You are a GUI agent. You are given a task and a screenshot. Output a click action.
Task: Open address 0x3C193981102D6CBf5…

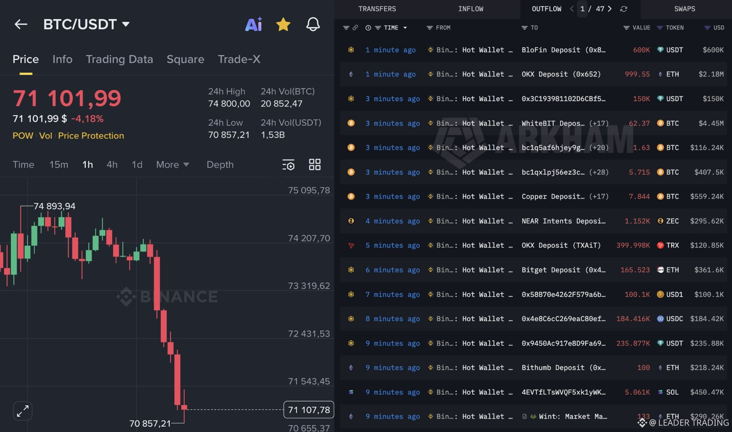pos(563,99)
